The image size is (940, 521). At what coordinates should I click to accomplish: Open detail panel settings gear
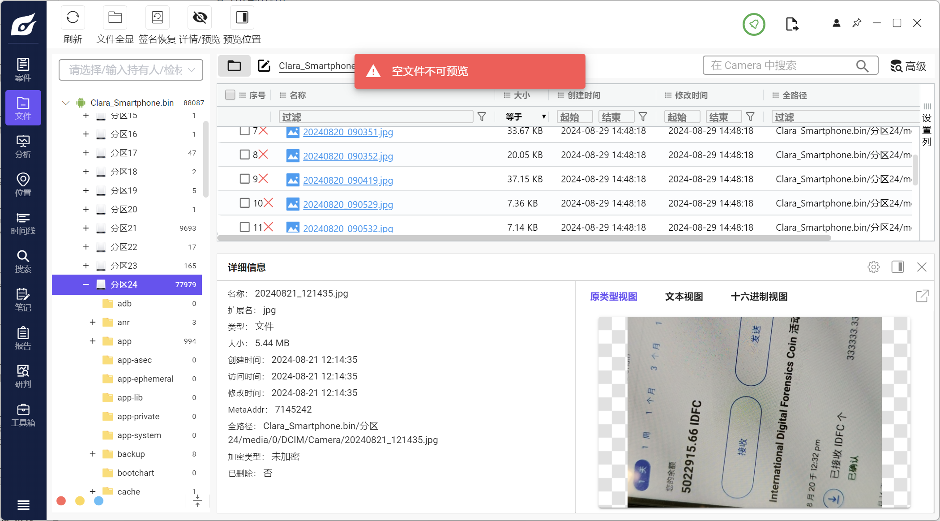(x=873, y=267)
